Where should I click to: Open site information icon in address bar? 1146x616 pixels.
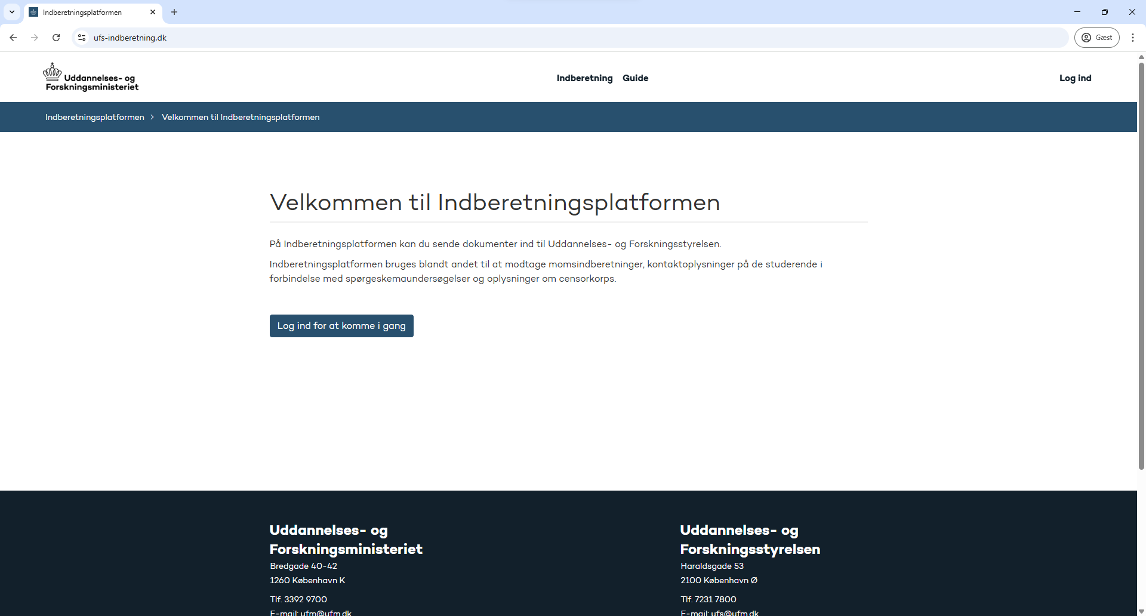click(82, 38)
